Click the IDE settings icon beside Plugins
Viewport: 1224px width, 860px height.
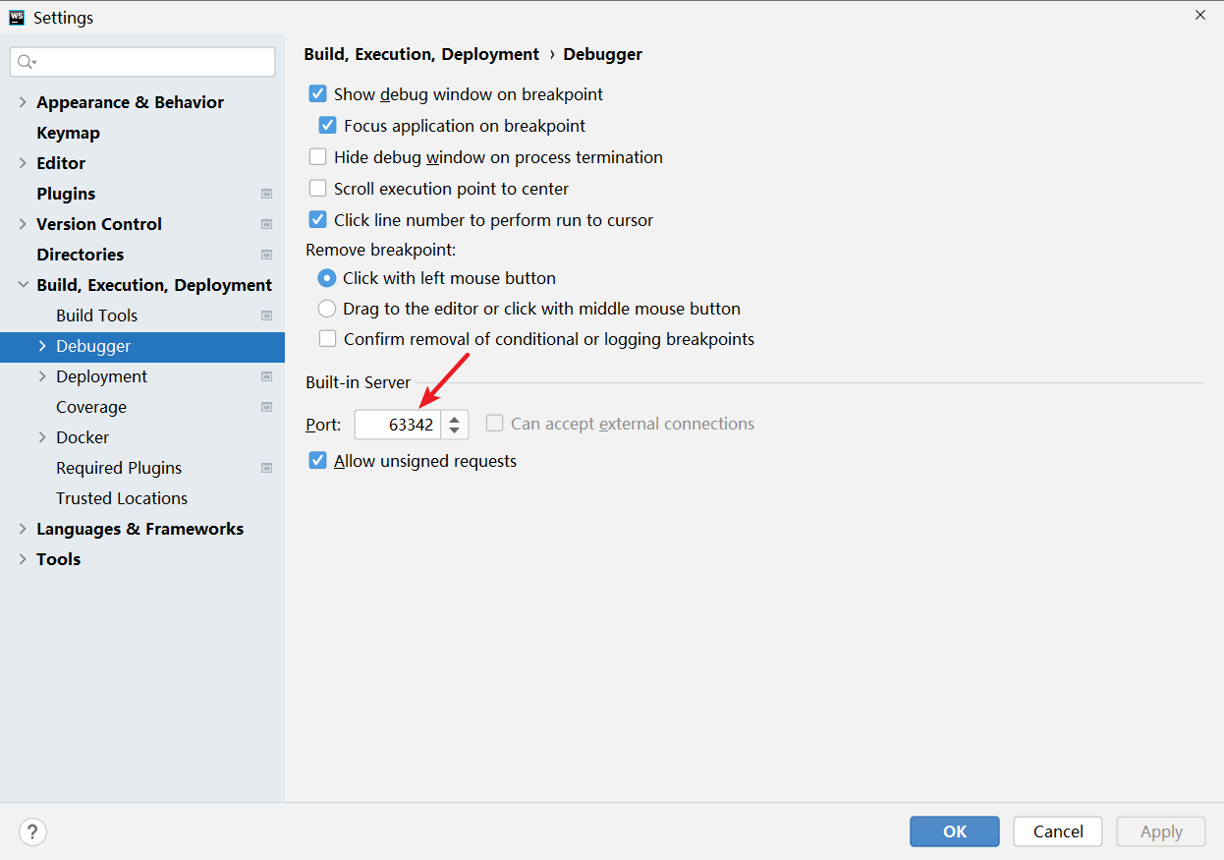tap(266, 194)
